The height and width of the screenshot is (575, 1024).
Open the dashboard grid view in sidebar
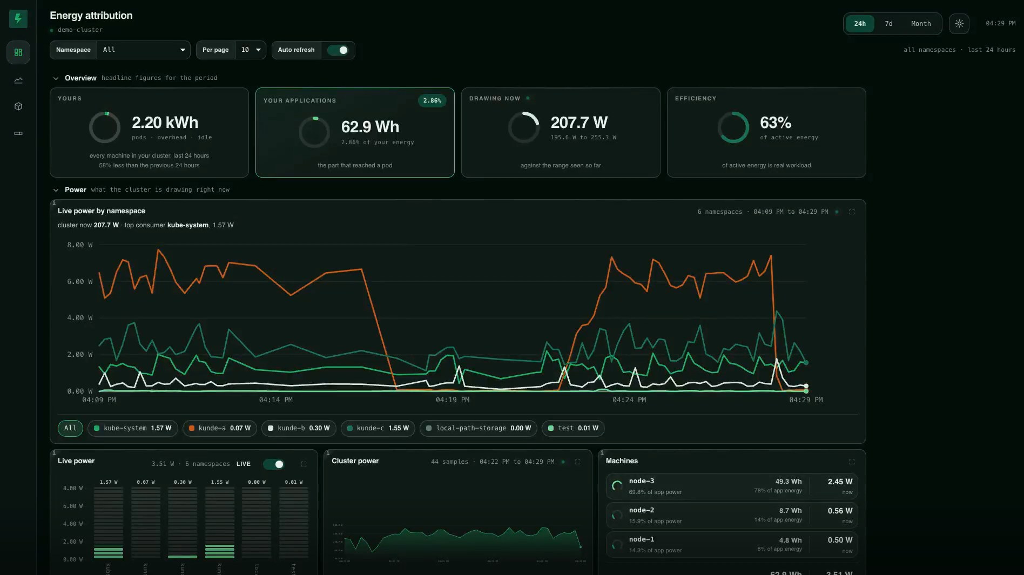tap(18, 52)
